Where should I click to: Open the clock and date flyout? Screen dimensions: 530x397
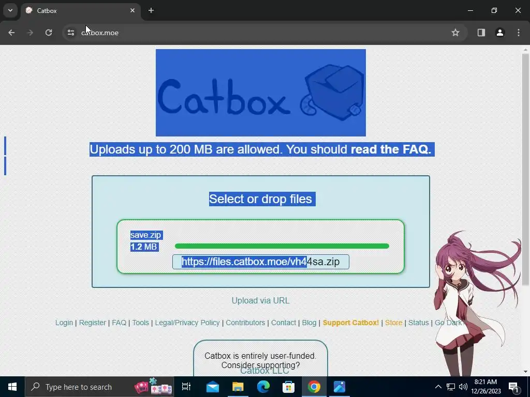[485, 387]
